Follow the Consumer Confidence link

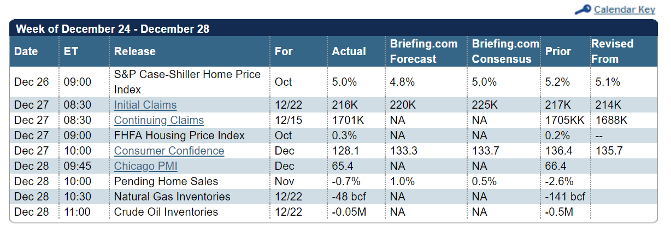[x=169, y=151]
